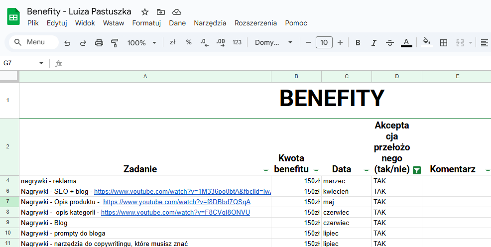The height and width of the screenshot is (247, 491).
Task: Print the spreadsheet with printer icon
Action: point(99,43)
